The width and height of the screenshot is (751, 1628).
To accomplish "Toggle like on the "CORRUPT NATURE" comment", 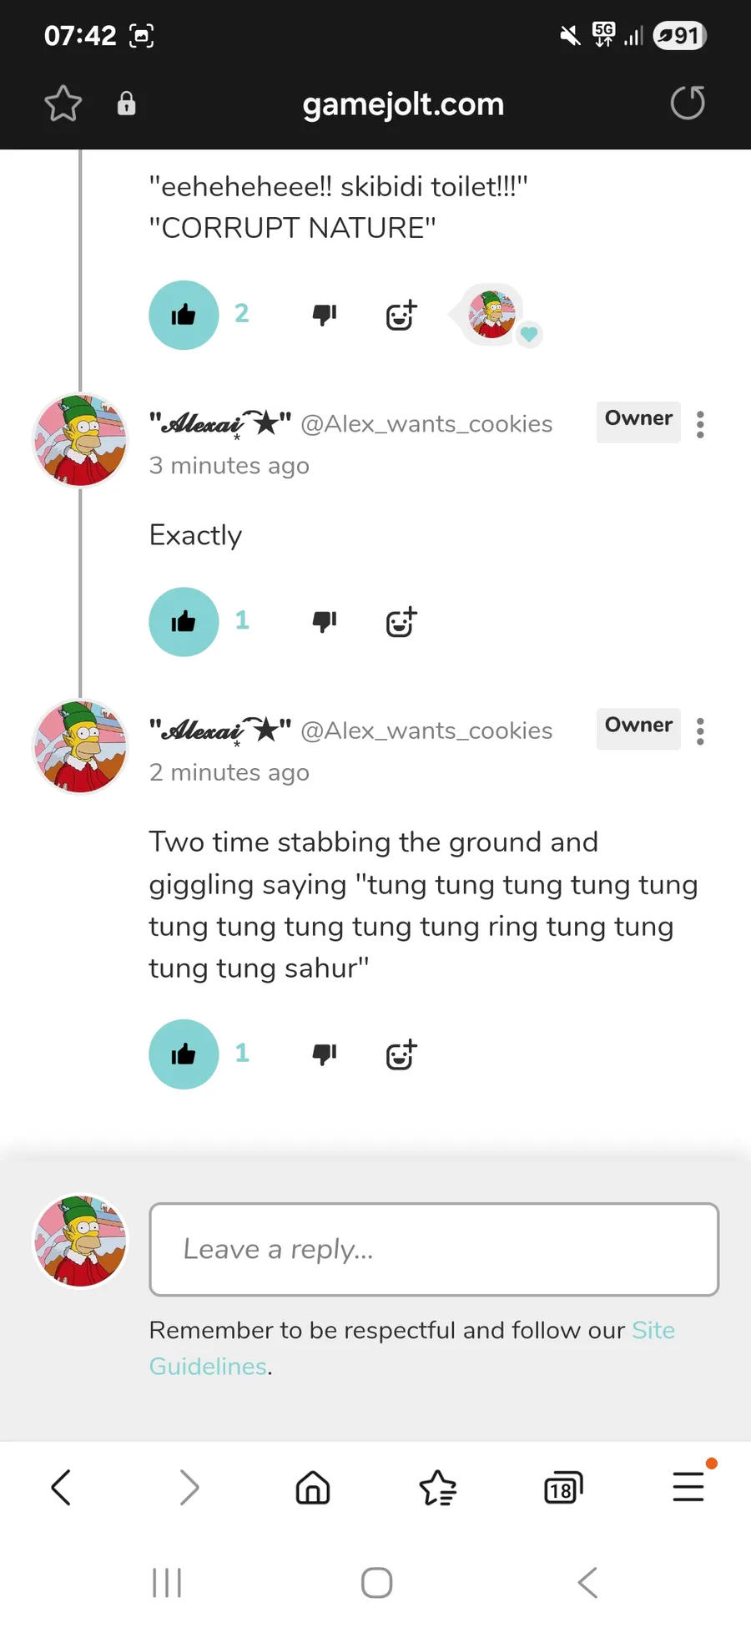I will click(x=184, y=315).
